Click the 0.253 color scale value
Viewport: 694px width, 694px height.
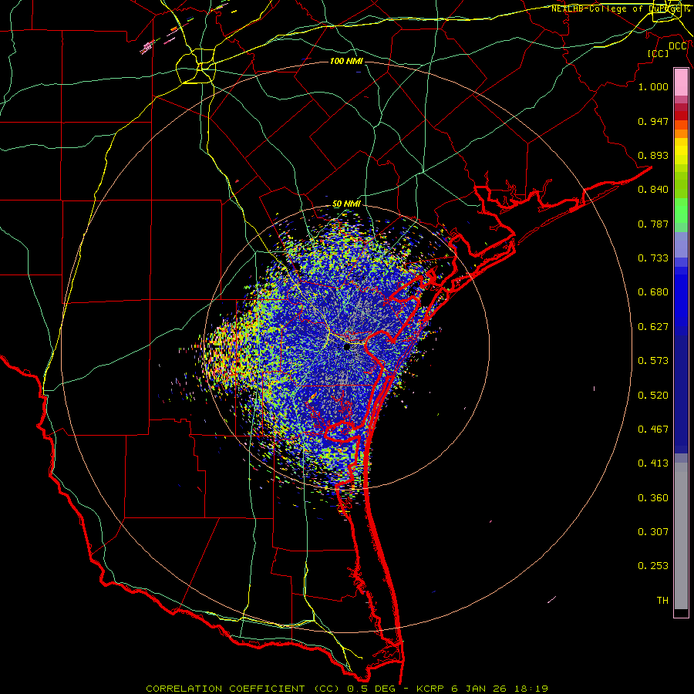coord(653,566)
